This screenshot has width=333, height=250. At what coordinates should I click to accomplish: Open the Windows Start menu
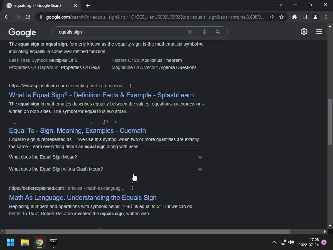coord(10,242)
